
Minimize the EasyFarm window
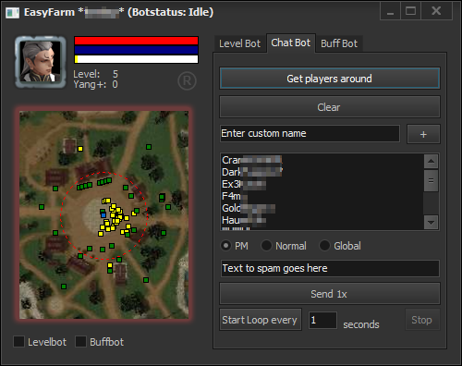coord(390,11)
